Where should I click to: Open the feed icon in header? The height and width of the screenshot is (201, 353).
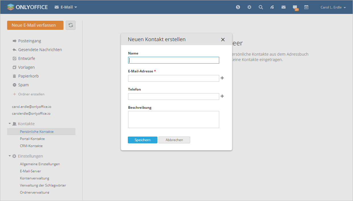(272, 7)
